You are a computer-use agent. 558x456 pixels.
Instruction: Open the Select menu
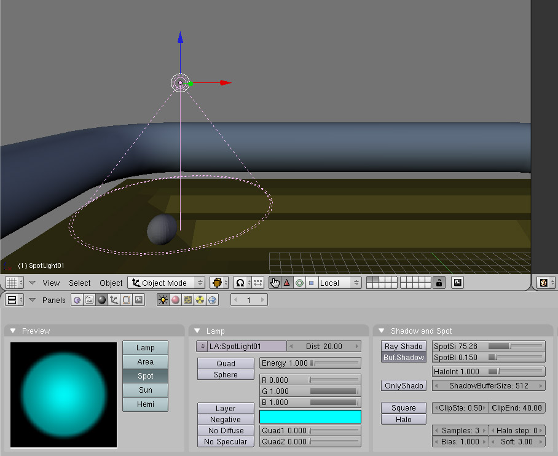click(80, 283)
